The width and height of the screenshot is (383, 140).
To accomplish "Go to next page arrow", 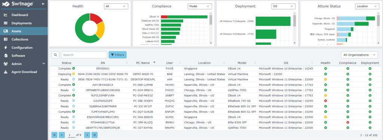I will coord(87,135).
